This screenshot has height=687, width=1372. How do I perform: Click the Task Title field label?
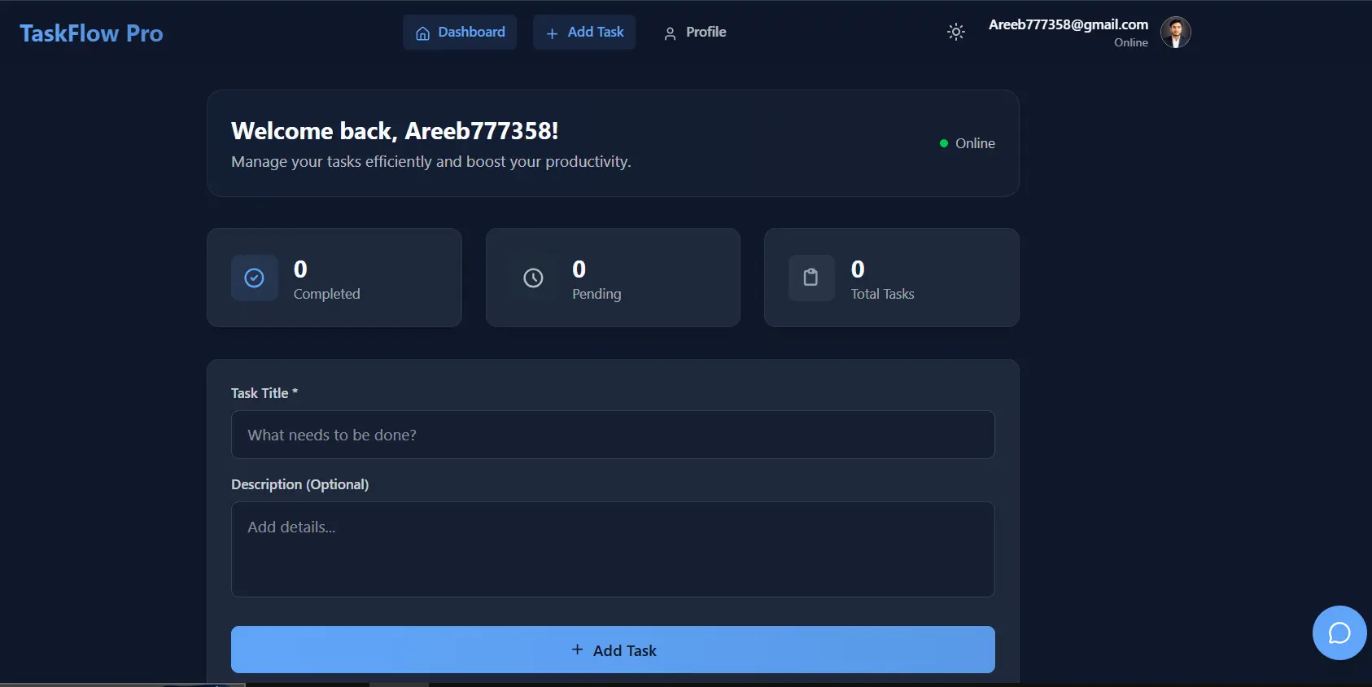tap(264, 393)
